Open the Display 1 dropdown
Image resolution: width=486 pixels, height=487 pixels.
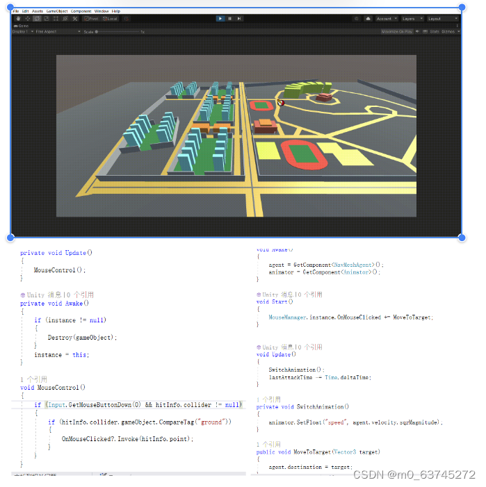tap(23, 32)
